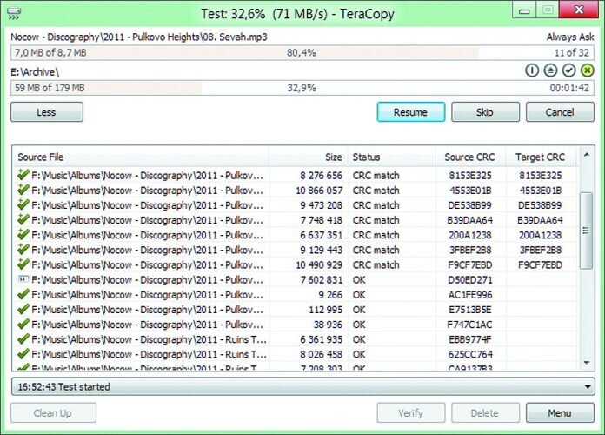Screen dimensions: 605x435
Task: Click the Clean Up button
Action: (53, 413)
